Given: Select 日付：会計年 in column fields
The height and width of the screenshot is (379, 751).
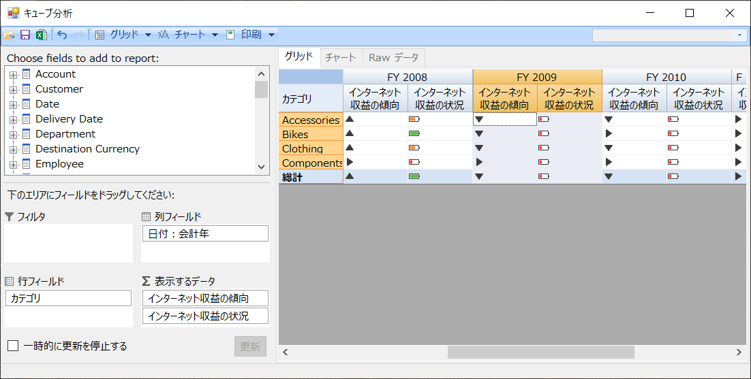Looking at the screenshot, I should click(x=206, y=233).
